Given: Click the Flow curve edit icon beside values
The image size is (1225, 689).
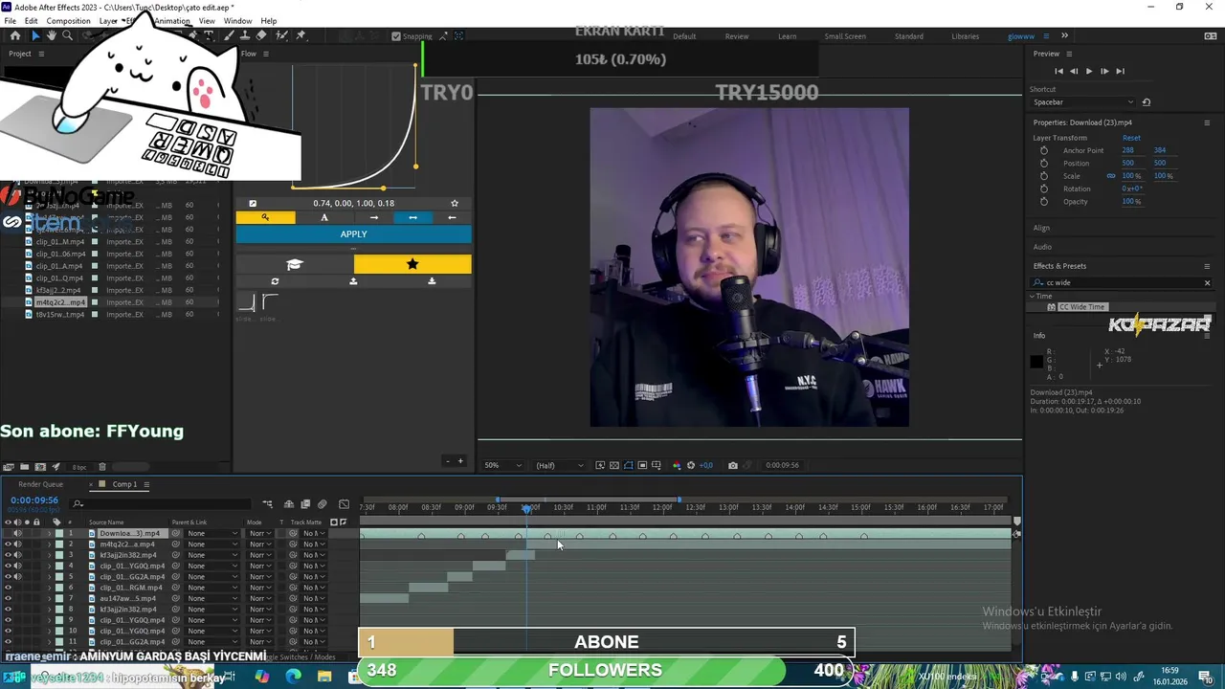Looking at the screenshot, I should 253,203.
